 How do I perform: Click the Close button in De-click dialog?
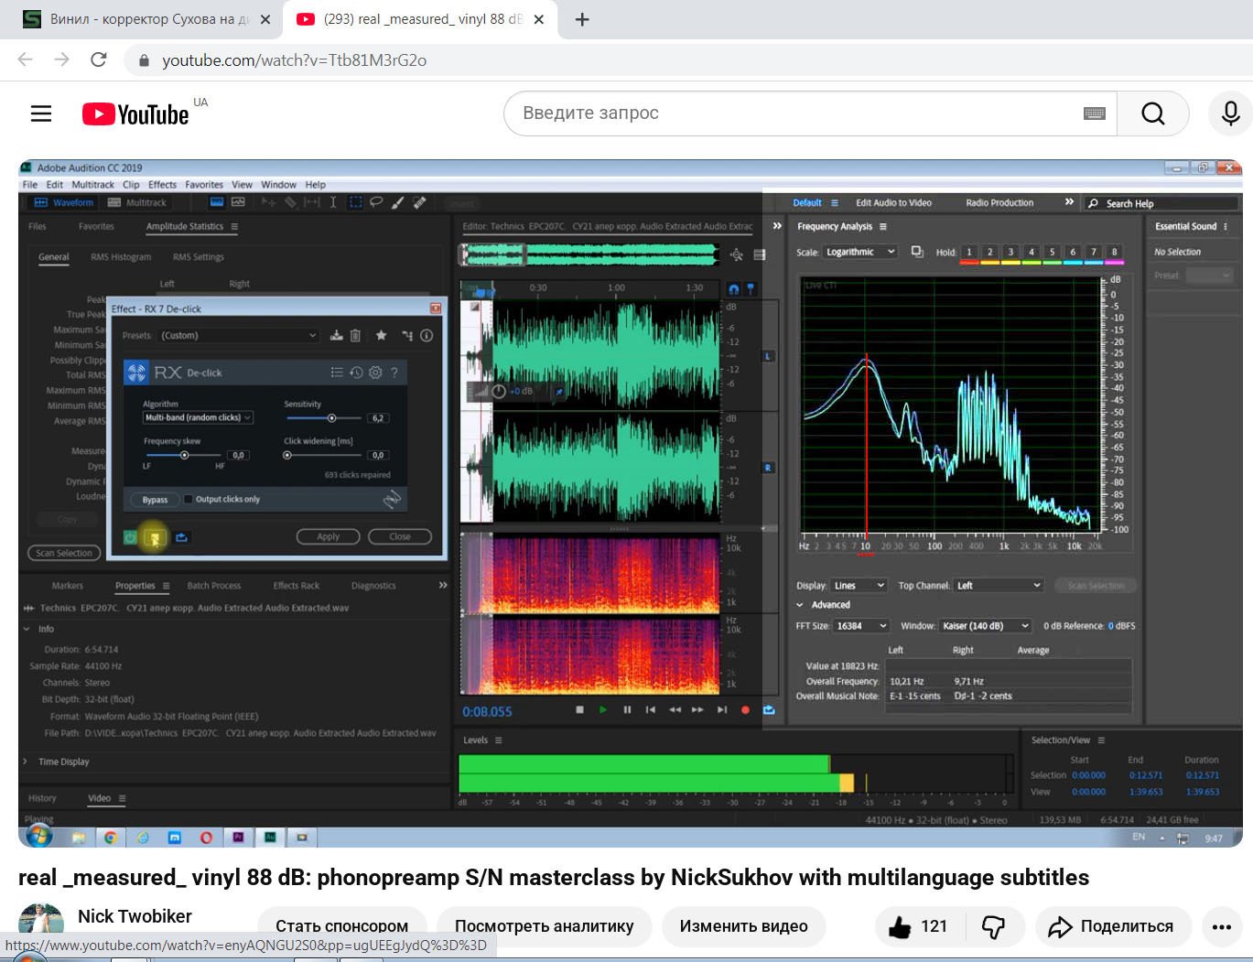(x=400, y=536)
